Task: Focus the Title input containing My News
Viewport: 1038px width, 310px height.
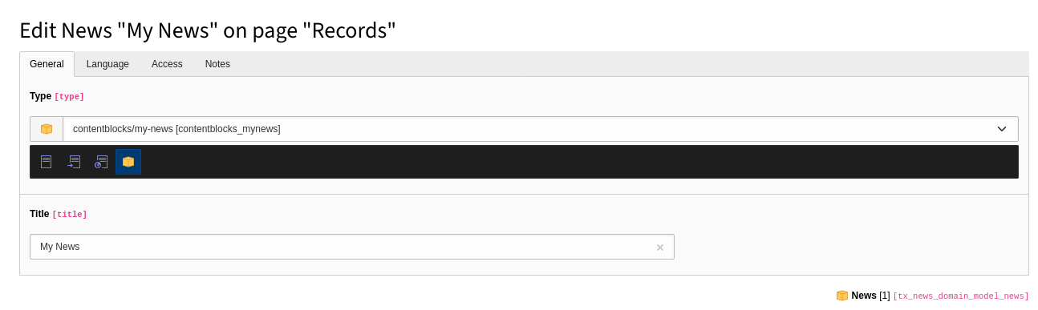Action: (352, 247)
